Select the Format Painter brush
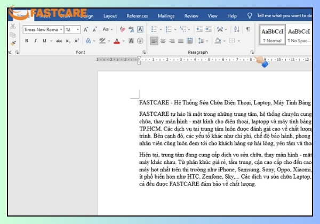 [x=13, y=43]
